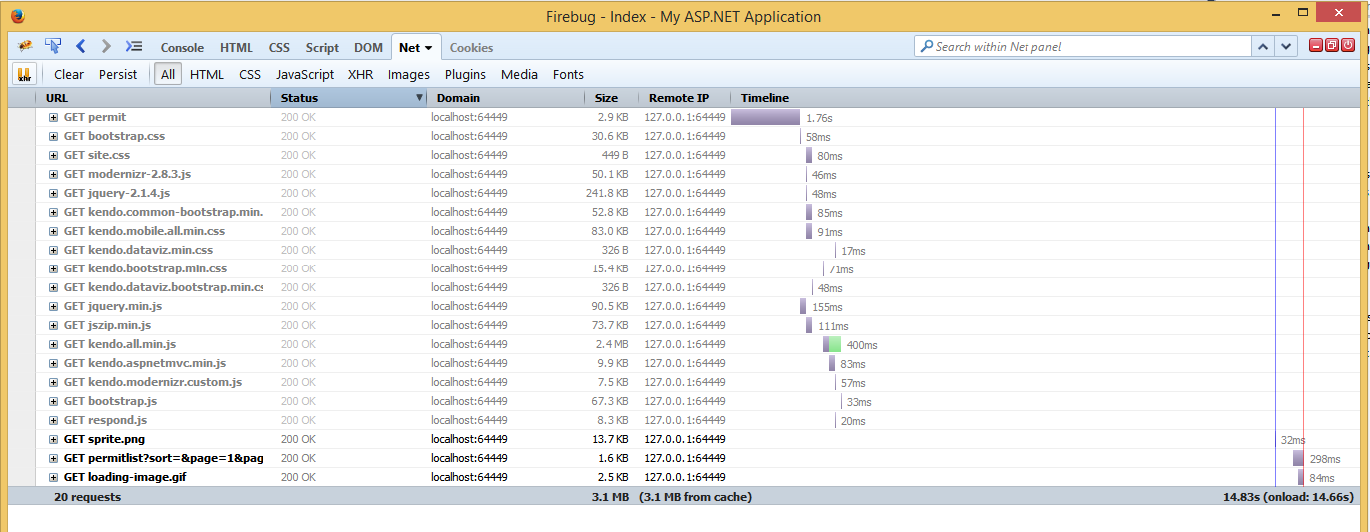Screen dimensions: 1370x532
Task: Expand the GET modernizr-2.8.3.js request
Action: tap(53, 174)
